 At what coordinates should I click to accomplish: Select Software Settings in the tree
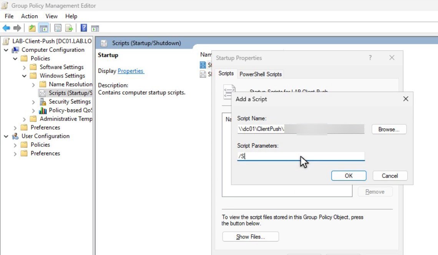coord(61,67)
